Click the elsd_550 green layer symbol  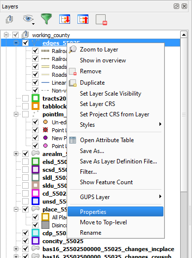click(36, 161)
